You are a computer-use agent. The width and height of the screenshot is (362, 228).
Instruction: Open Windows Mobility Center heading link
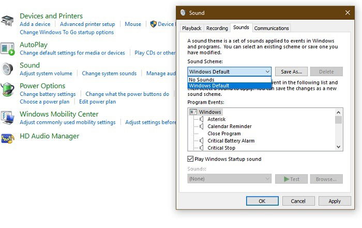pos(59,114)
